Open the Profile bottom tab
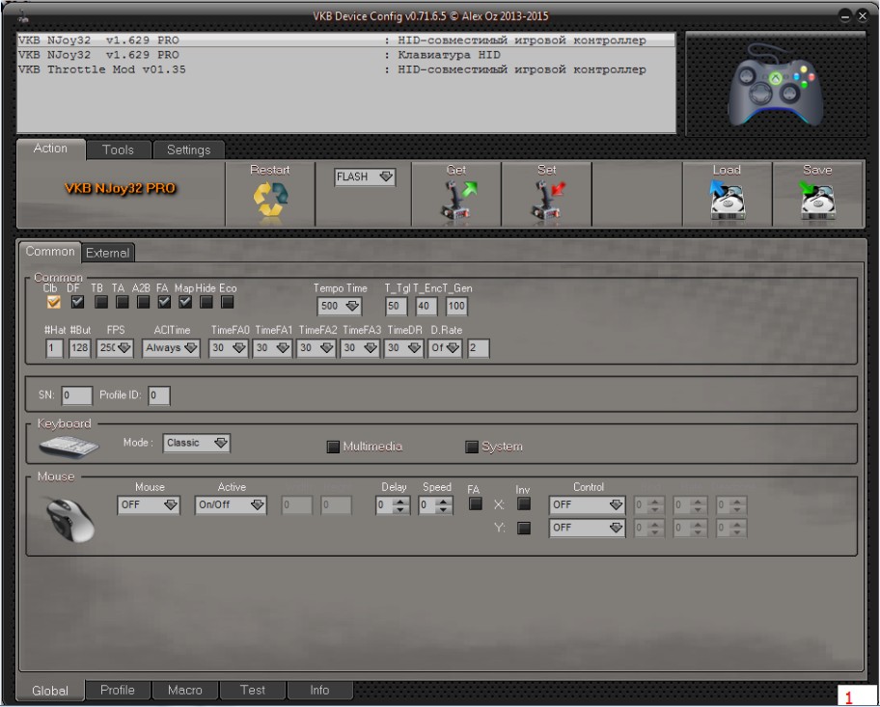This screenshot has width=880, height=707. pyautogui.click(x=118, y=691)
